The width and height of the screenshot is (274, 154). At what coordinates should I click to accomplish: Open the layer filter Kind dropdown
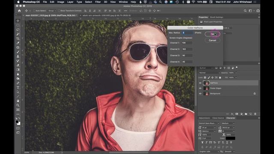(x=206, y=68)
